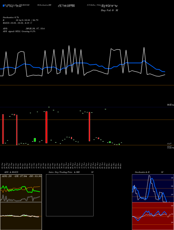The height and width of the screenshot is (230, 174).
Task: Click the first red candlestick at the chart's left edge
Action: 3,129
